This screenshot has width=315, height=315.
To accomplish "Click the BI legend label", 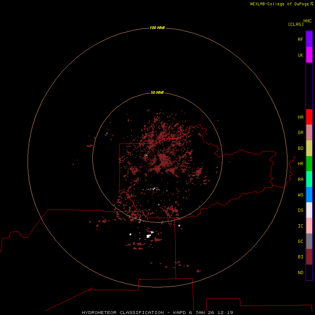I will (x=300, y=257).
